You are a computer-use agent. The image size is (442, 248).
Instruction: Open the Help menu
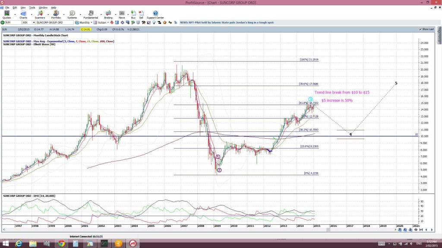point(54,8)
